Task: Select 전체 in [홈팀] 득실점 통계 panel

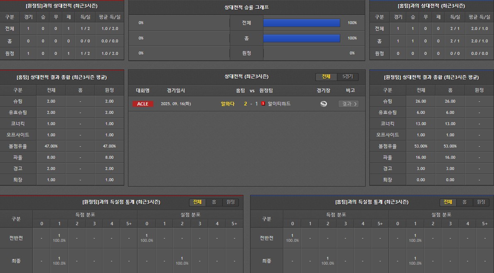Action: (448, 202)
